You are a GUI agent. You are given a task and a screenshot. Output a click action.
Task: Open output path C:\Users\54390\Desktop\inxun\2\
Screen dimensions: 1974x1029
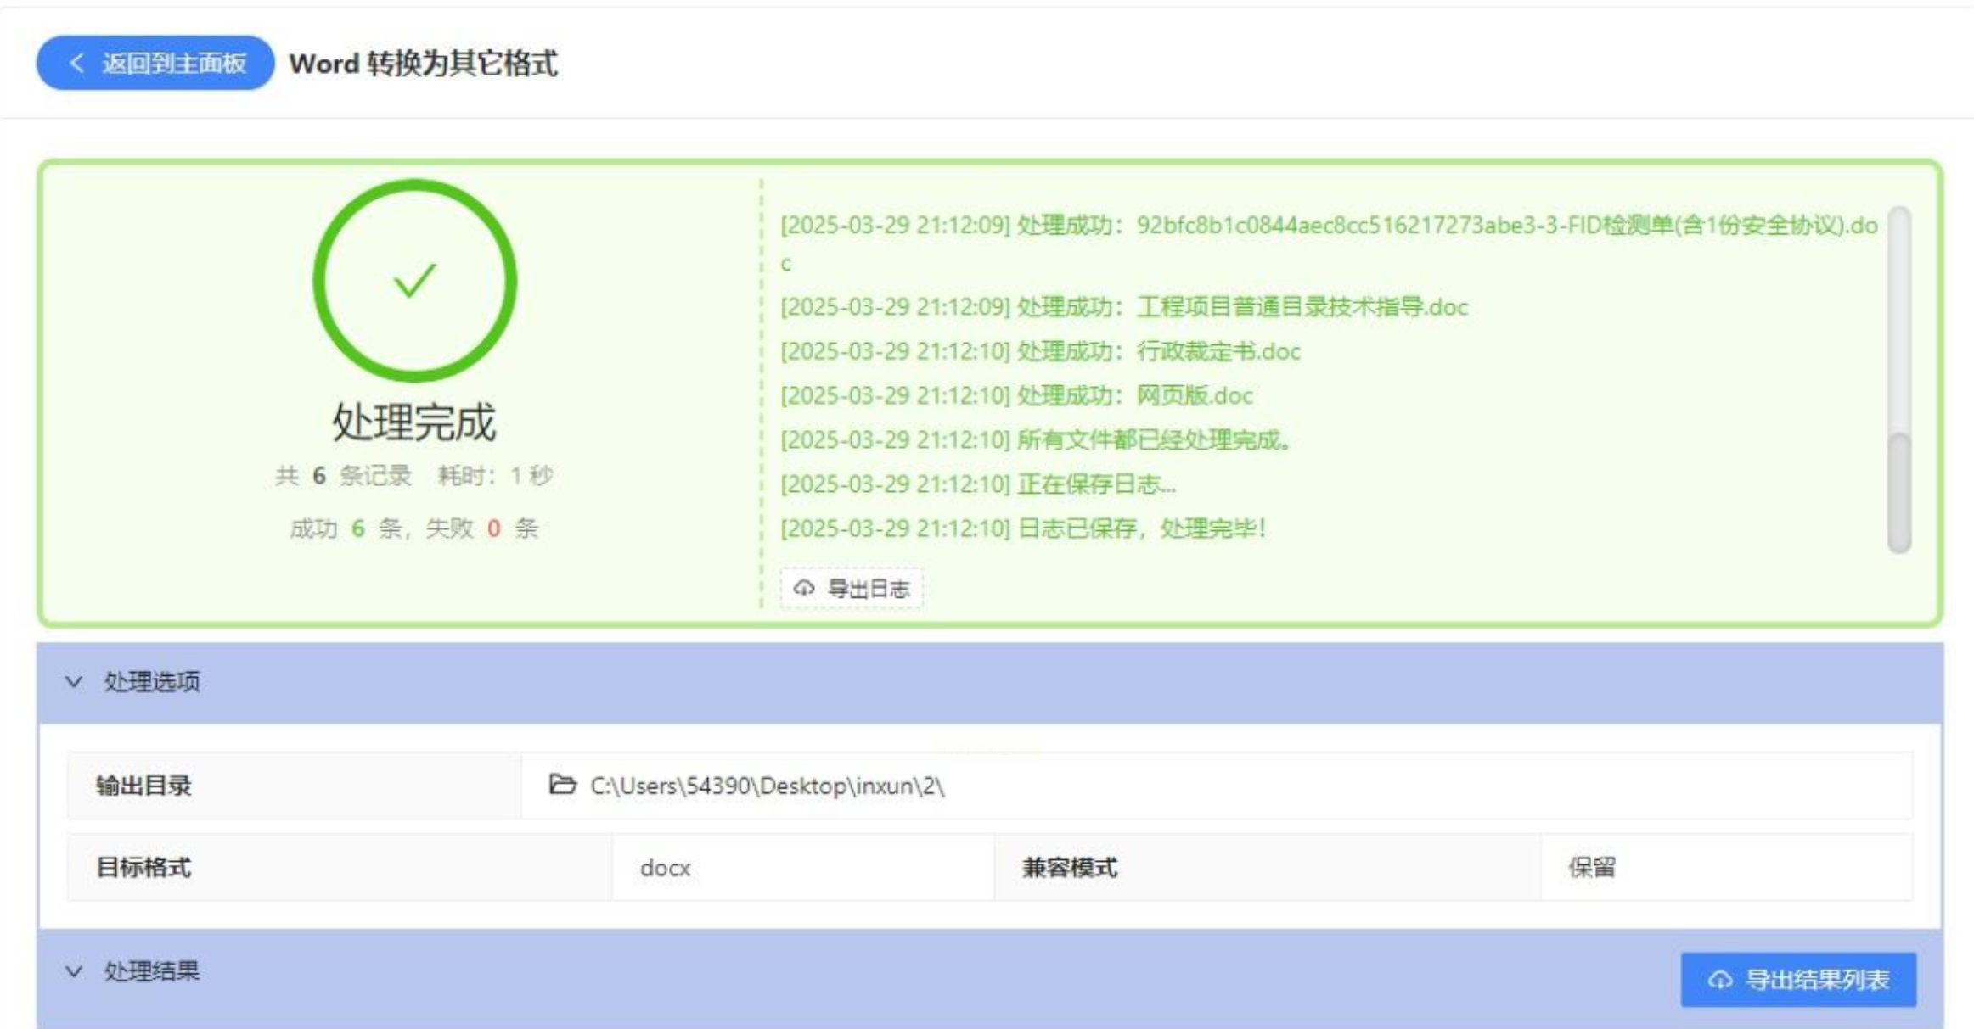768,786
